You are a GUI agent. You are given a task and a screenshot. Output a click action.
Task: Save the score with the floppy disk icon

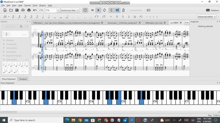(17, 10)
